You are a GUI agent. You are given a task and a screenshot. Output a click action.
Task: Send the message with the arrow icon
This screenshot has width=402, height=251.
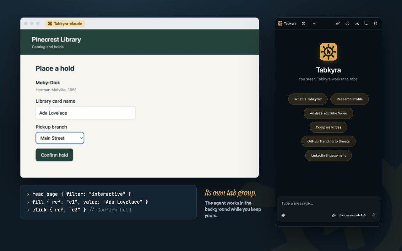[x=374, y=215]
